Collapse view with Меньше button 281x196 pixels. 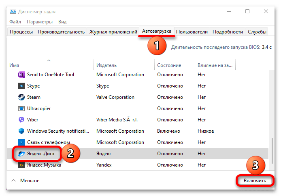25,181
